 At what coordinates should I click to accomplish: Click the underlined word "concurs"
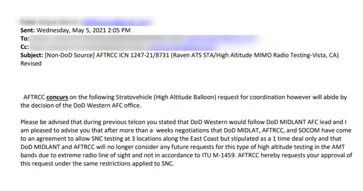pos(60,97)
